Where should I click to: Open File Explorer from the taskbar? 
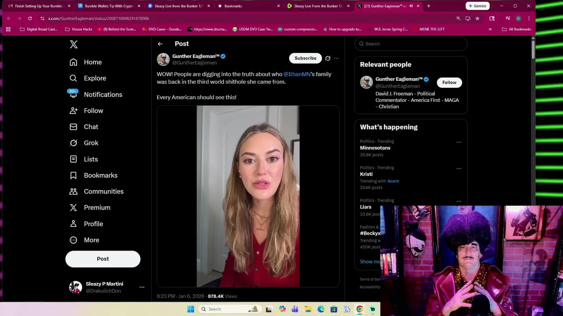(308, 309)
